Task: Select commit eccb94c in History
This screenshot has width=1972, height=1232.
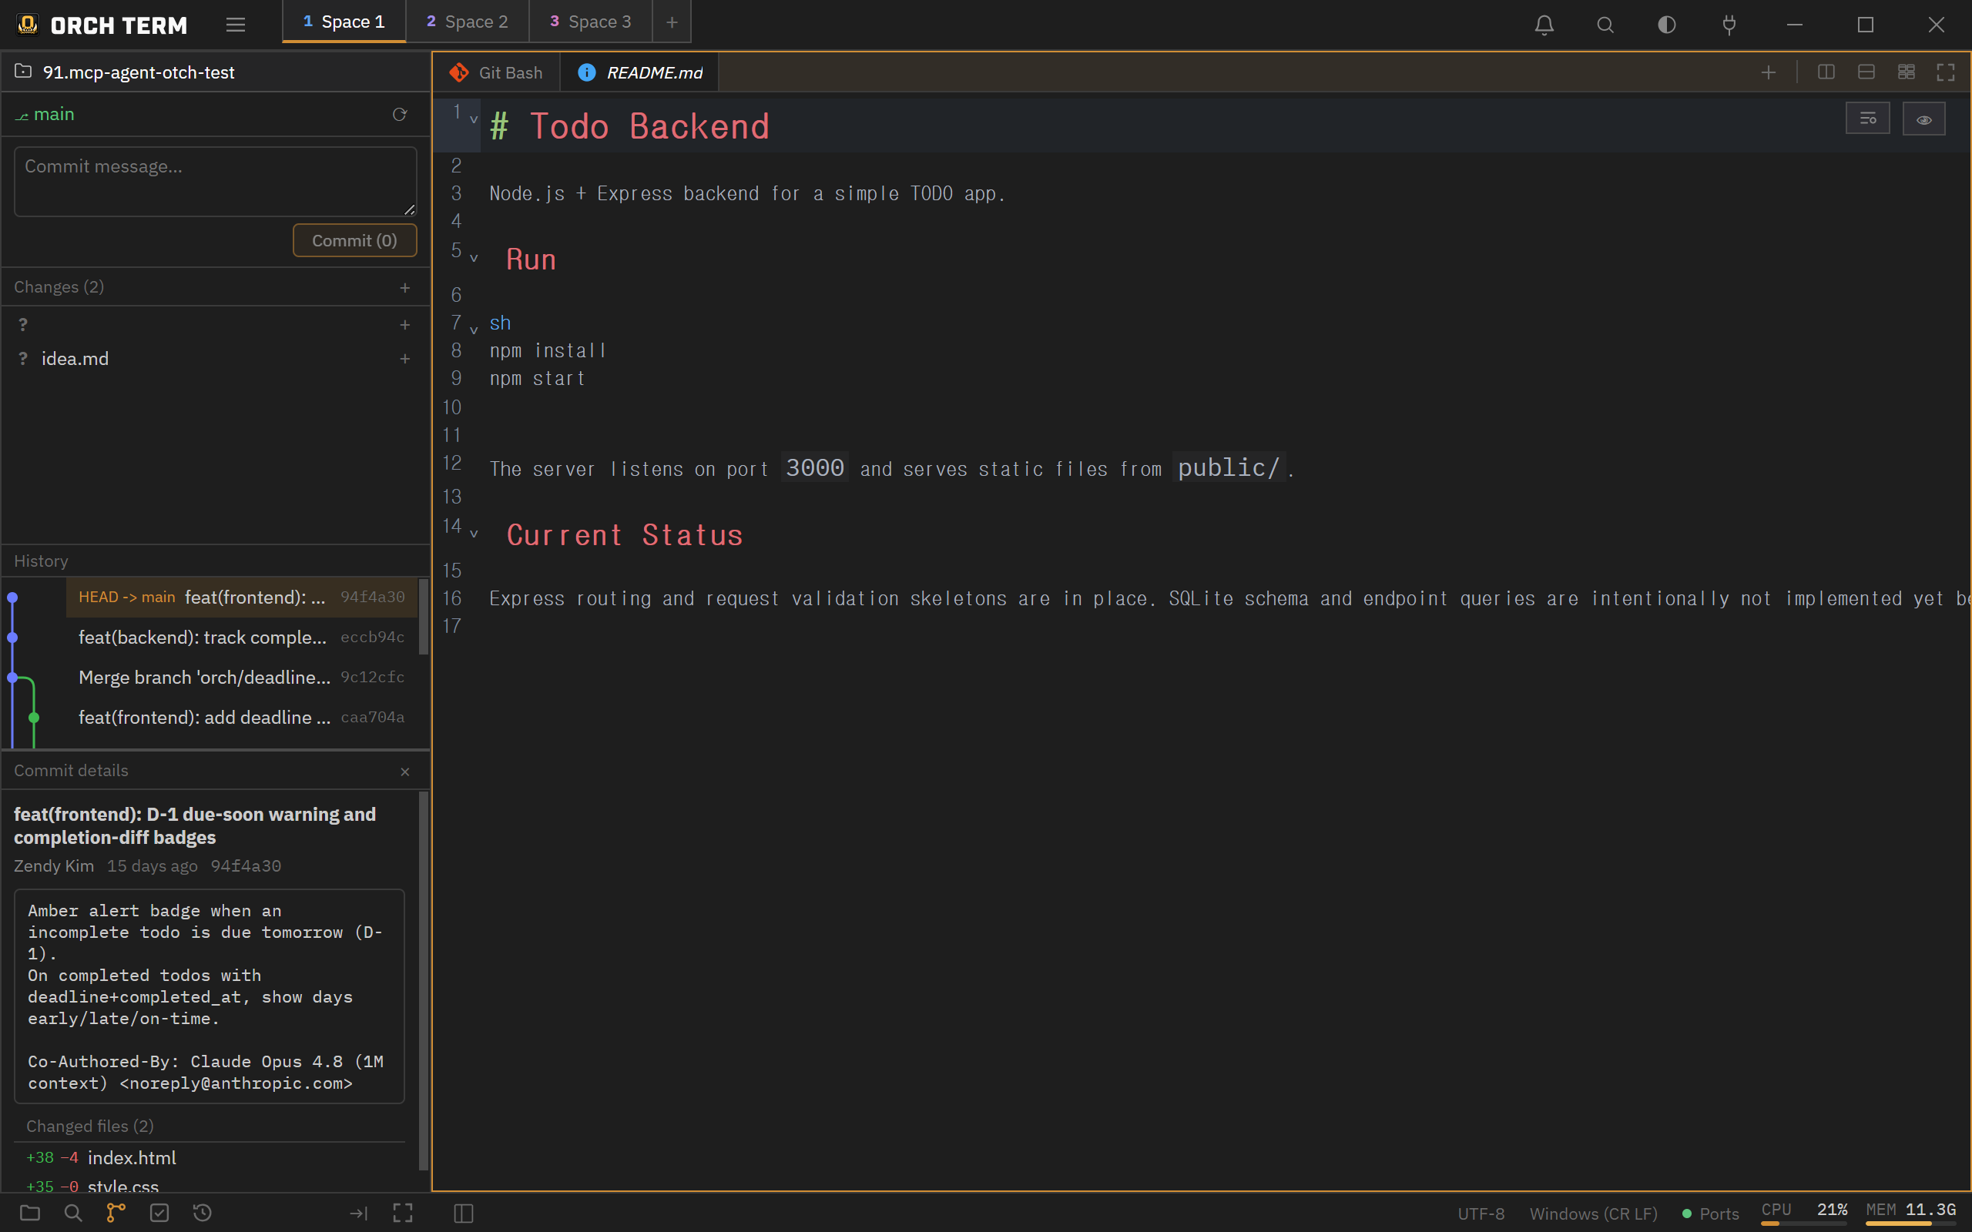Action: point(241,638)
